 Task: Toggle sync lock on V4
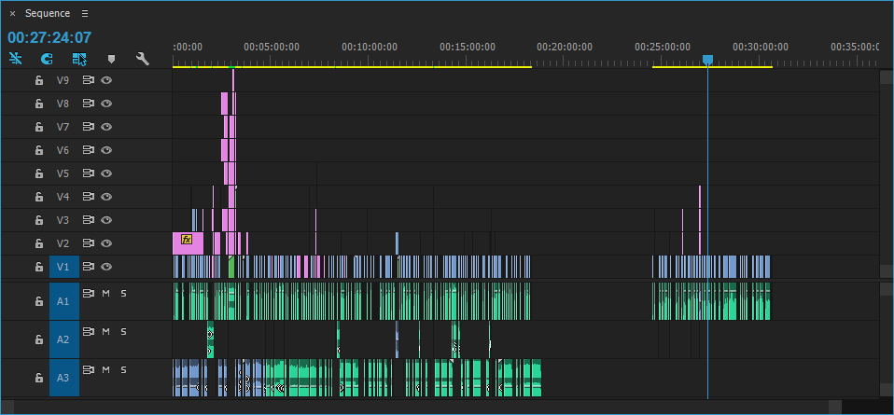pyautogui.click(x=88, y=197)
